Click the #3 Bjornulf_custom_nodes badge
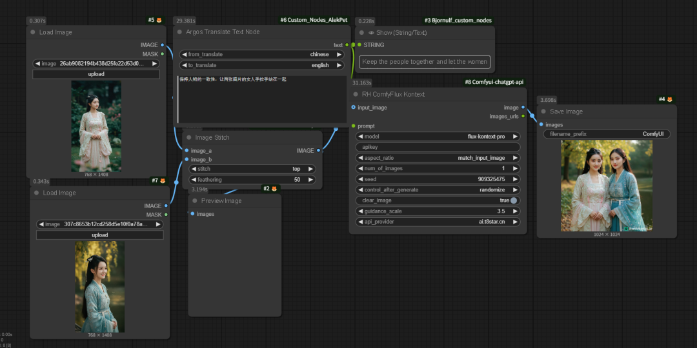 tap(458, 21)
